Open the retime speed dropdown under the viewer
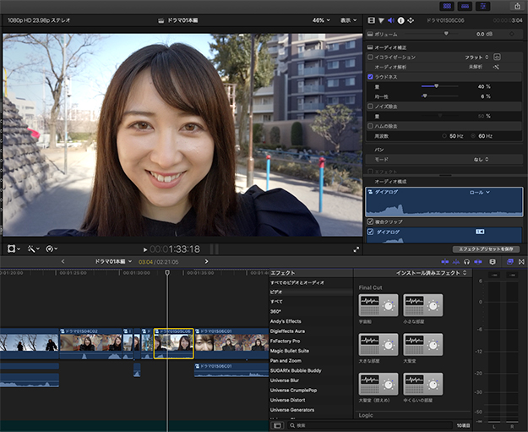Image resolution: width=528 pixels, height=432 pixels. point(52,249)
